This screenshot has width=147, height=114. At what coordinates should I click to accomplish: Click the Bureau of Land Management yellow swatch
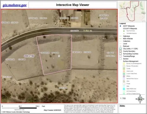[124, 64]
